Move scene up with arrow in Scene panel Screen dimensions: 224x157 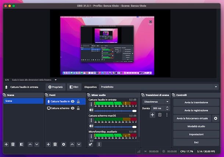pos(30,144)
